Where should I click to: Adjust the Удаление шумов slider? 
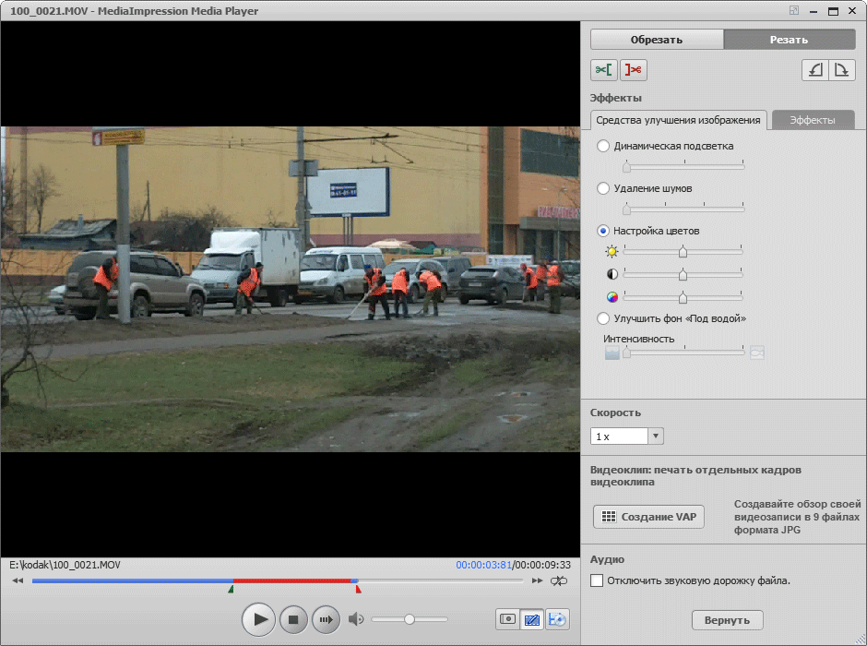pyautogui.click(x=684, y=209)
